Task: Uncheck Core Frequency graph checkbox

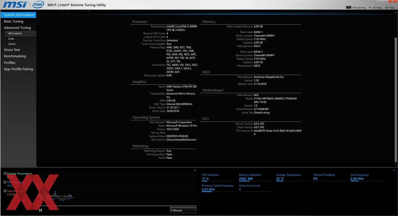Action: (x=5, y=191)
